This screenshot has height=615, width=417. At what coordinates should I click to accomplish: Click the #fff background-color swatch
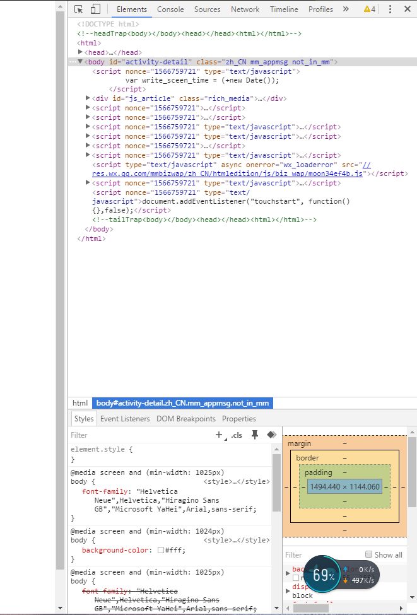[x=161, y=550]
